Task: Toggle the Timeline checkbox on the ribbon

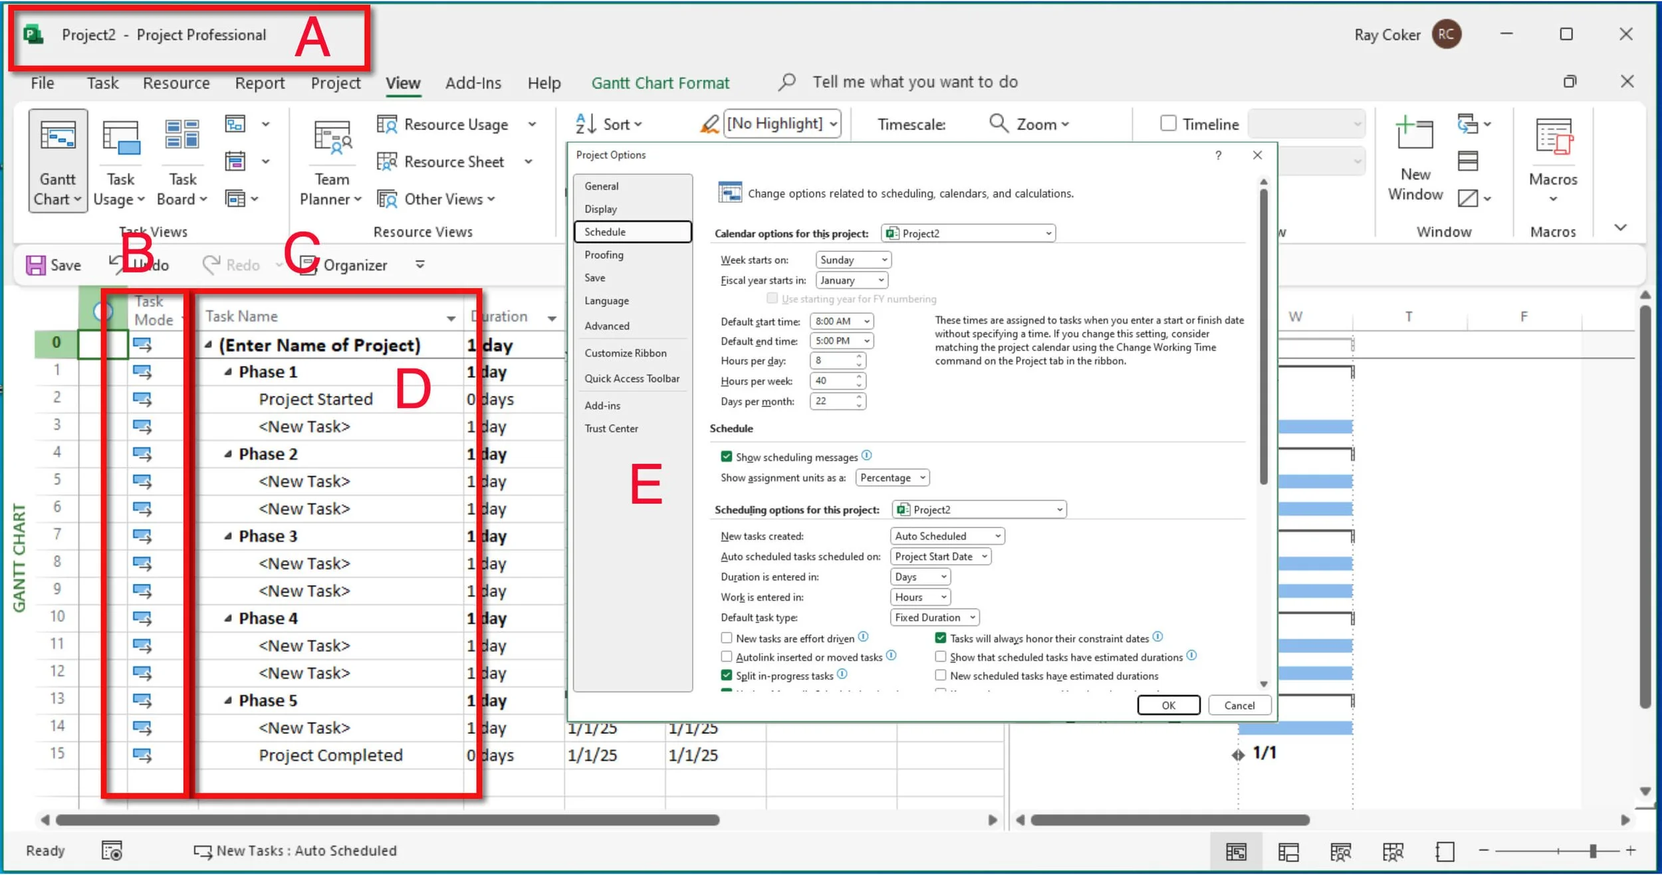Action: tap(1168, 124)
